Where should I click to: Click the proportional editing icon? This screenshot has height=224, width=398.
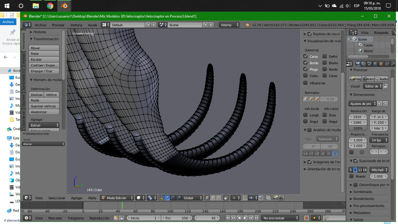[234, 198]
